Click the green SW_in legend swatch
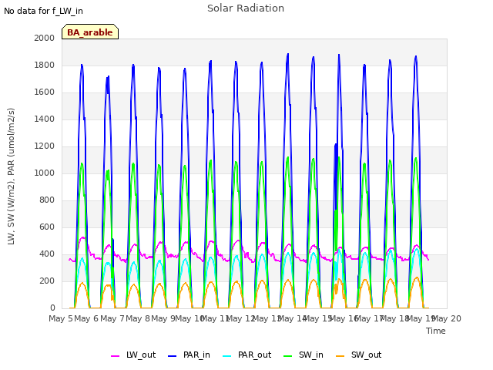 (287, 356)
